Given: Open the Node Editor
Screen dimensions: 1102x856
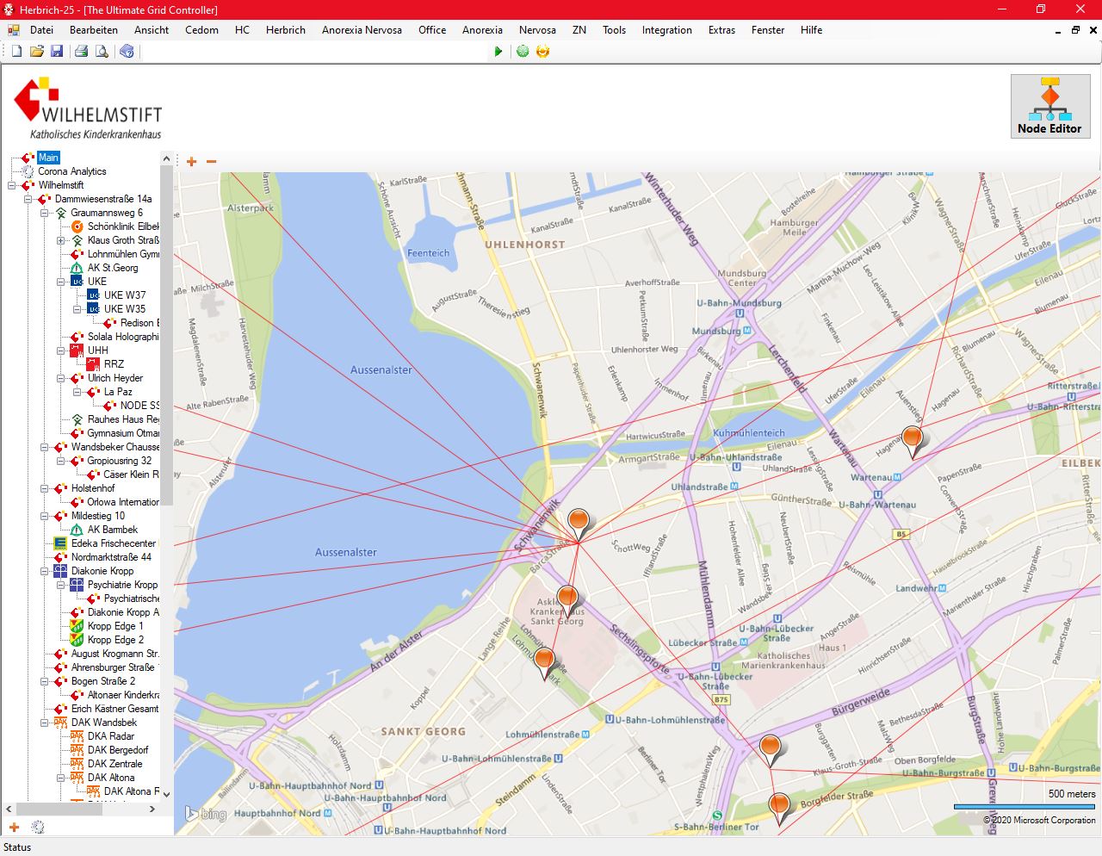Looking at the screenshot, I should (x=1049, y=106).
